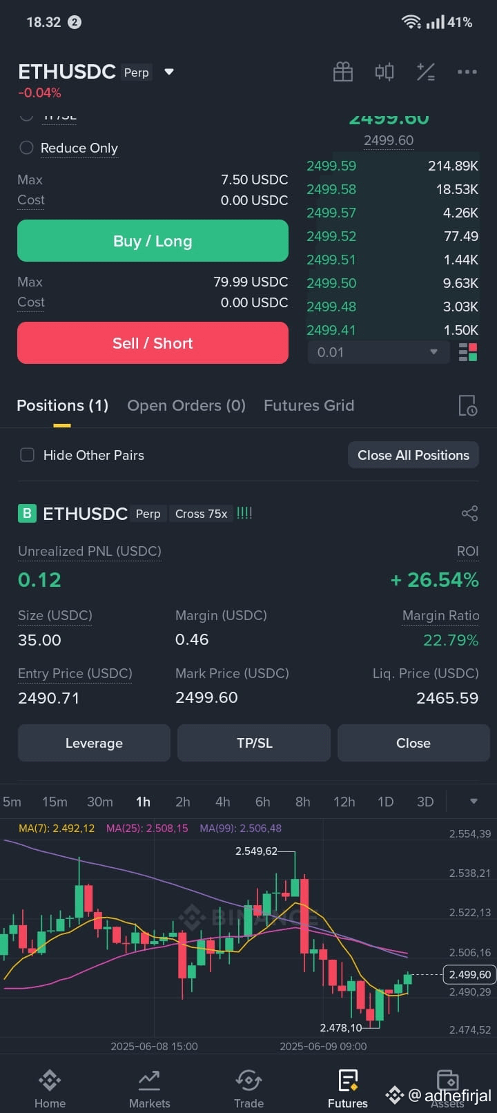Share the ETHUSDC position
The width and height of the screenshot is (497, 1113).
coord(469,514)
